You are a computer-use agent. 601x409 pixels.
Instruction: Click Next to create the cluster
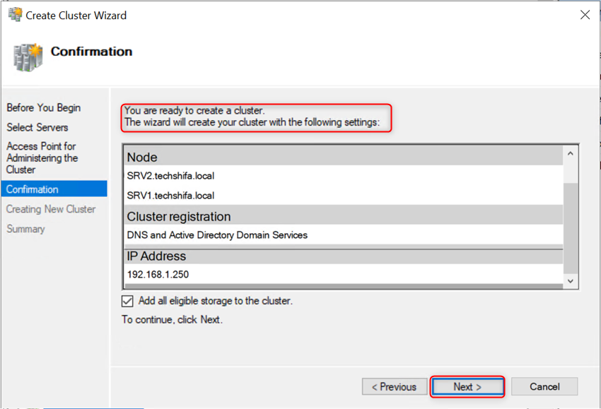[x=467, y=387]
